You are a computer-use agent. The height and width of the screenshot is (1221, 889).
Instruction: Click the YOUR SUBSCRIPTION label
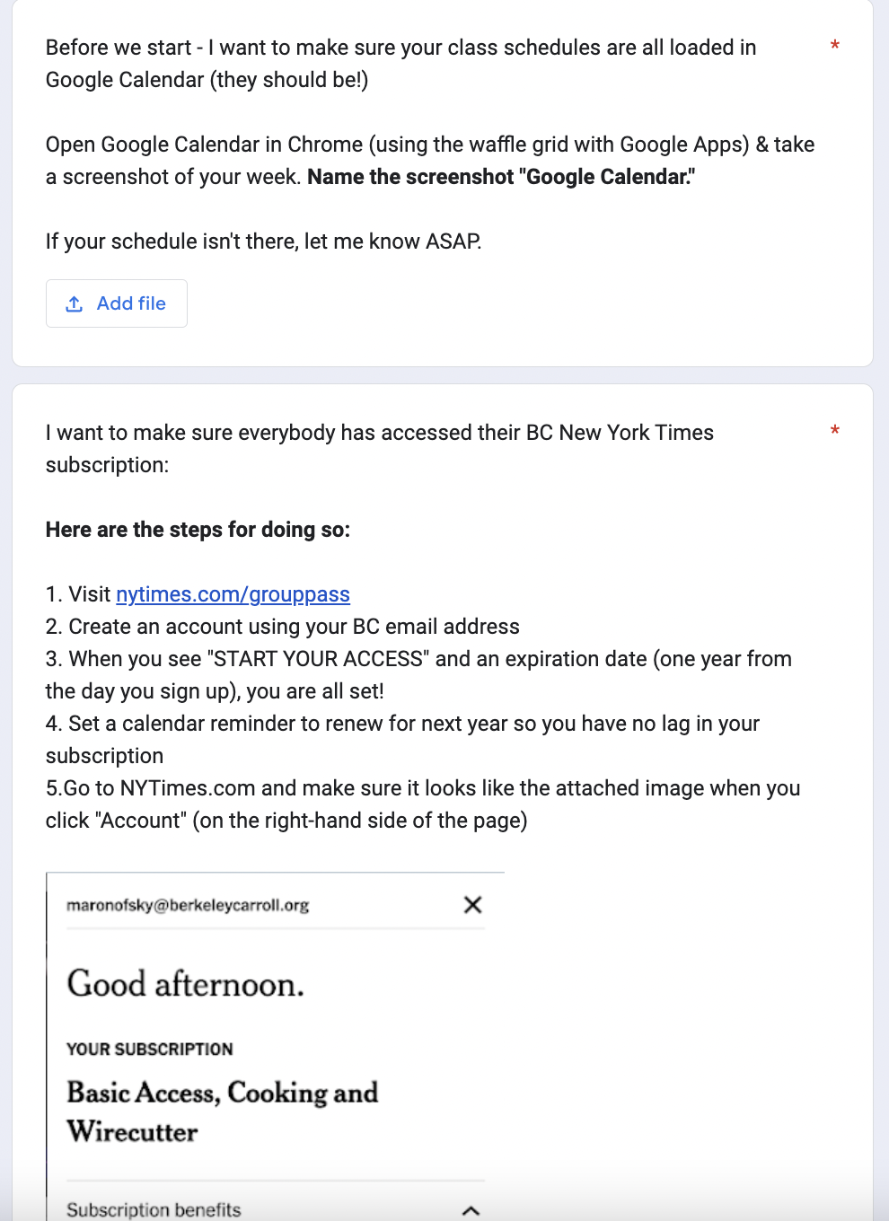[150, 1049]
